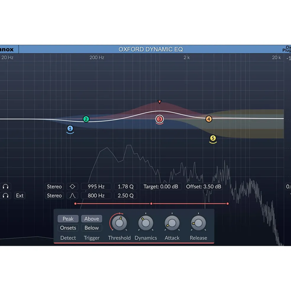Edit 800 Hz sidechain frequency field
This screenshot has height=291, width=291.
pos(96,195)
